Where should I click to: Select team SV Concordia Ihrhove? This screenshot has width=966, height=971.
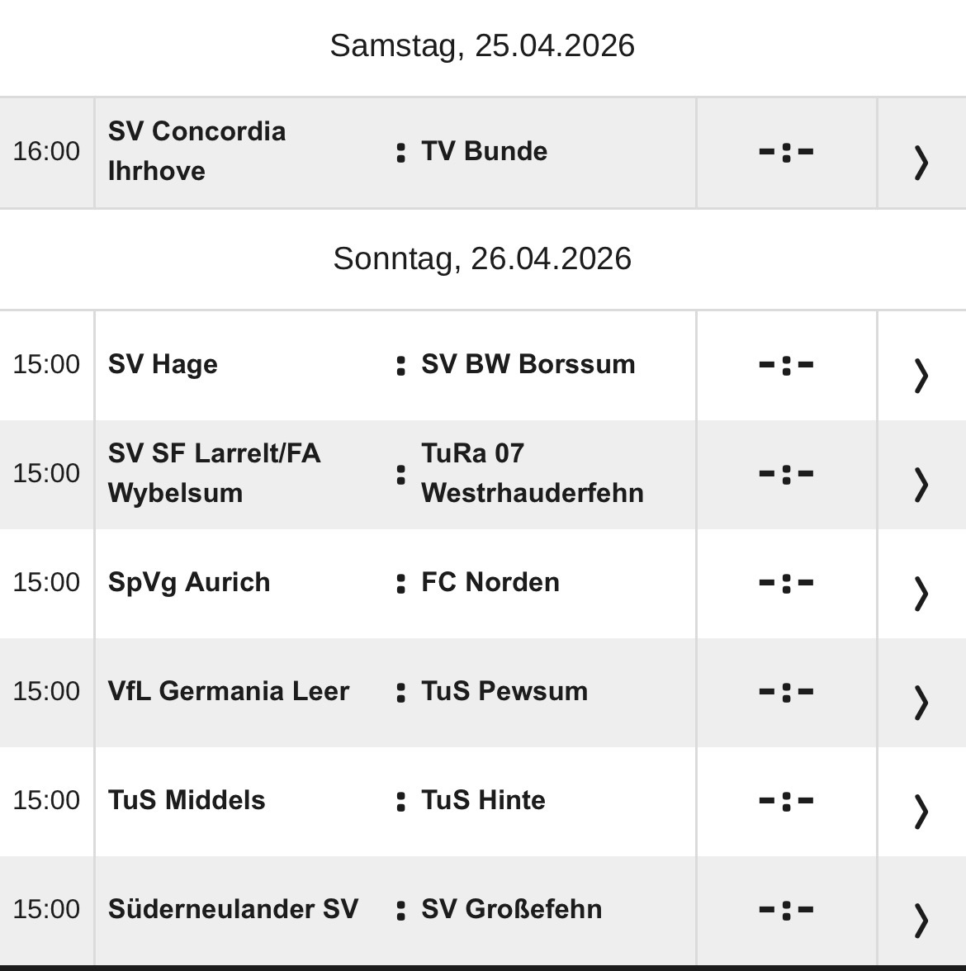click(x=197, y=151)
